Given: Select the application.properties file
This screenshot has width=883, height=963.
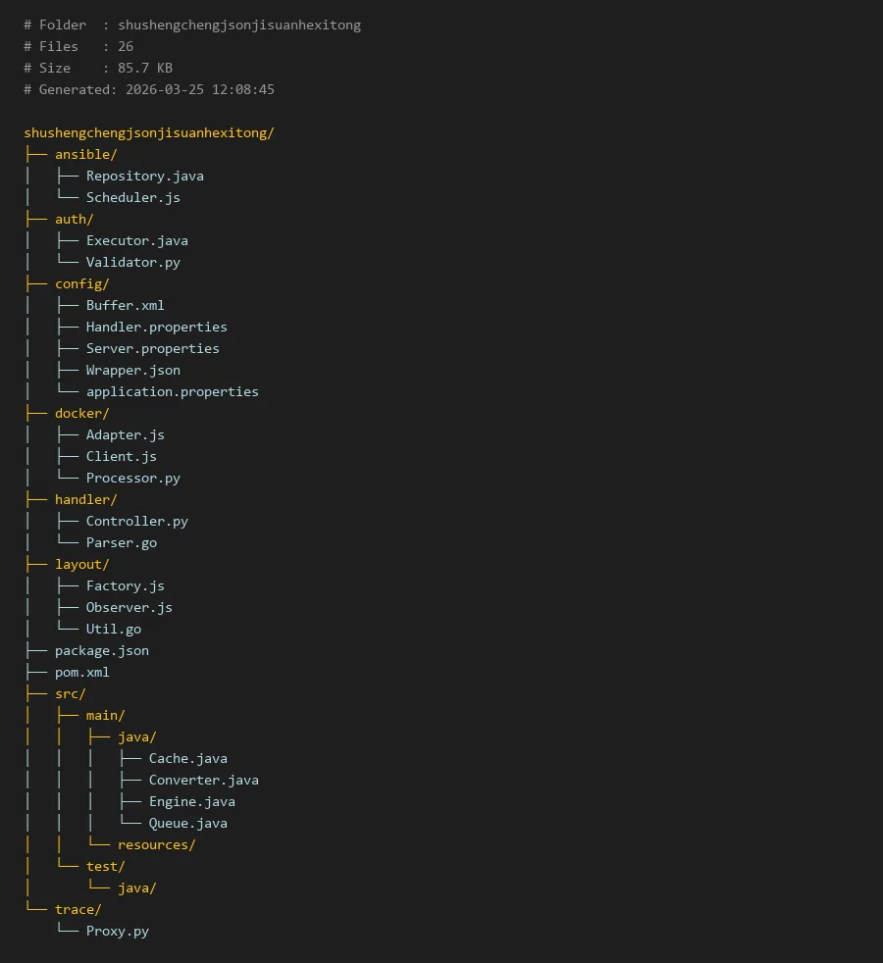Looking at the screenshot, I should pyautogui.click(x=172, y=391).
